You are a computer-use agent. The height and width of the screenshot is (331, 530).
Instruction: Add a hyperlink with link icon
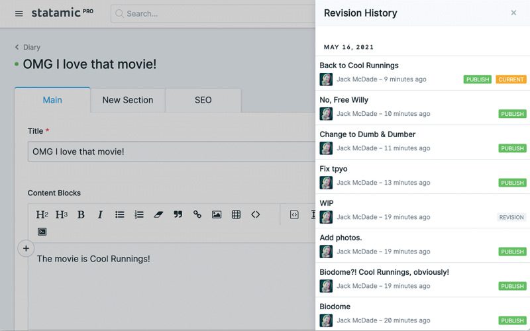click(197, 214)
